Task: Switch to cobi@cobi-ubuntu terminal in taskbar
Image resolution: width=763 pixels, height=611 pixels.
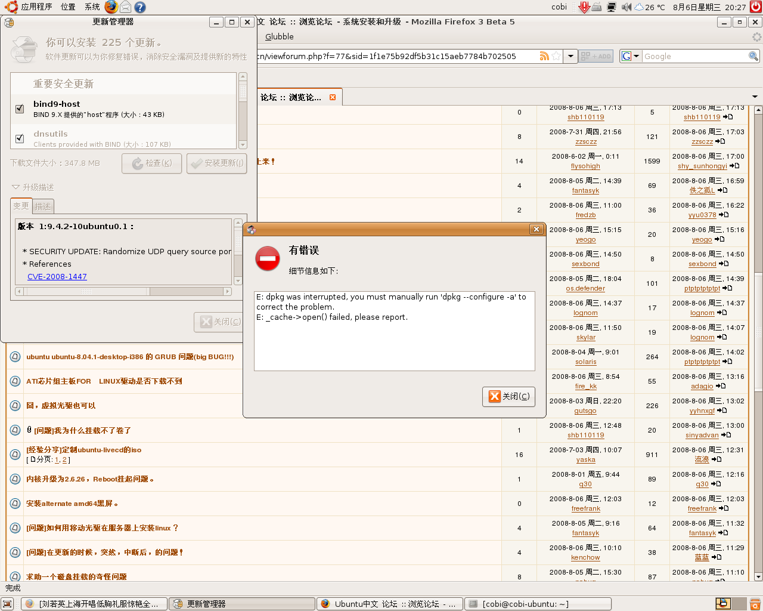Action: [x=538, y=604]
